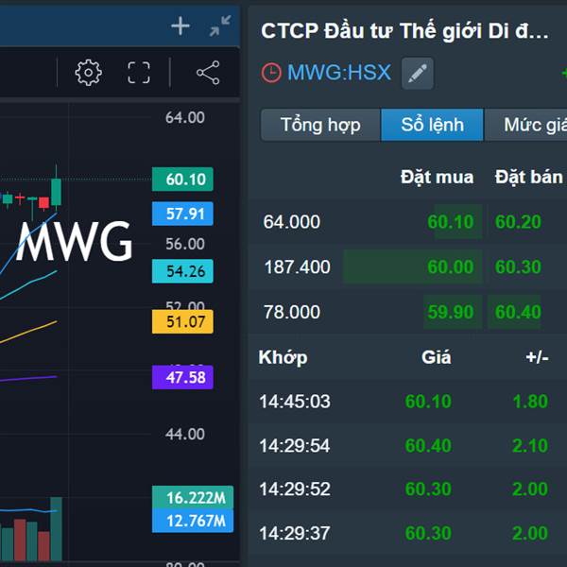Open the Mức giá tab
The width and height of the screenshot is (567, 567).
[x=525, y=125]
